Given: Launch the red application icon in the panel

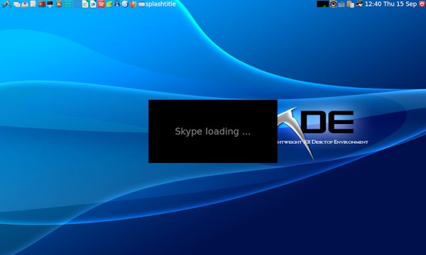Looking at the screenshot, I should point(42,4).
